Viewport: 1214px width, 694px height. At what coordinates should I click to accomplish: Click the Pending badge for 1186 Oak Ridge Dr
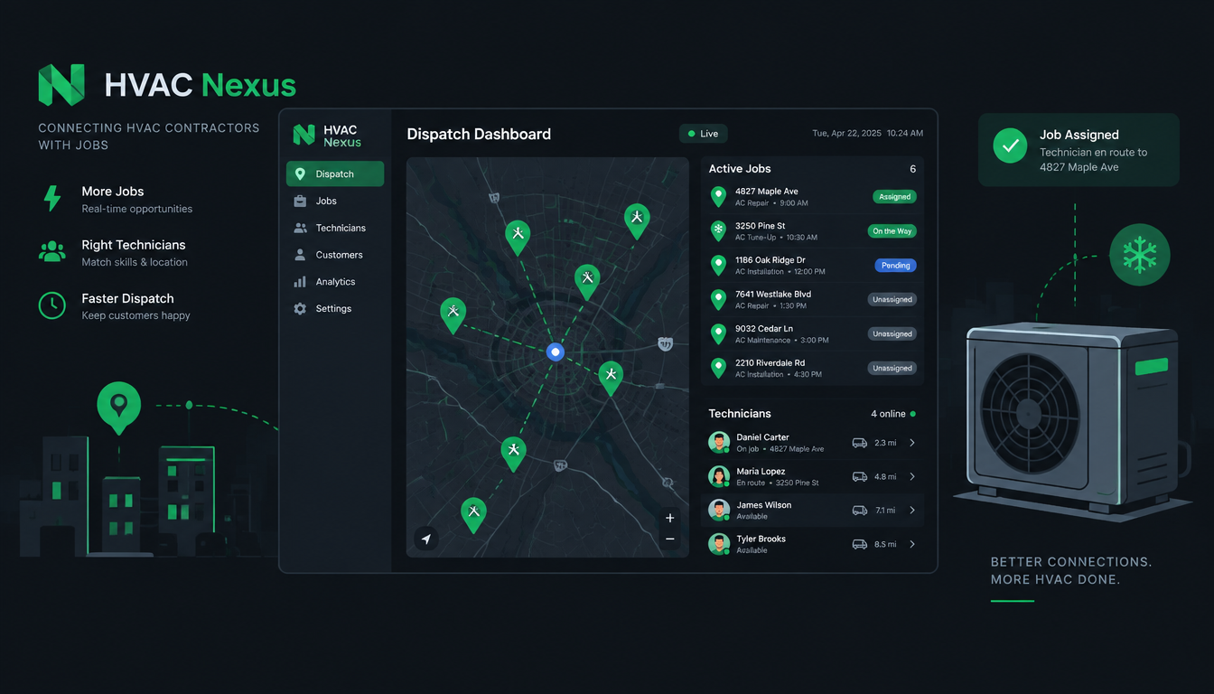pyautogui.click(x=895, y=266)
